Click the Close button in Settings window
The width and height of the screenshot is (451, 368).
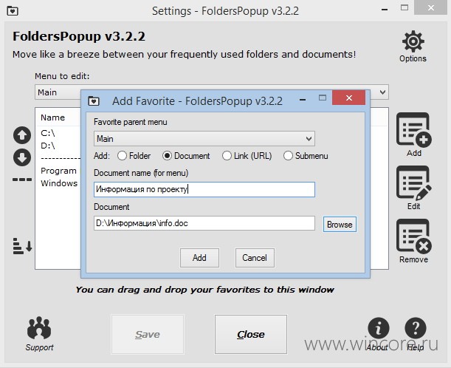point(250,334)
